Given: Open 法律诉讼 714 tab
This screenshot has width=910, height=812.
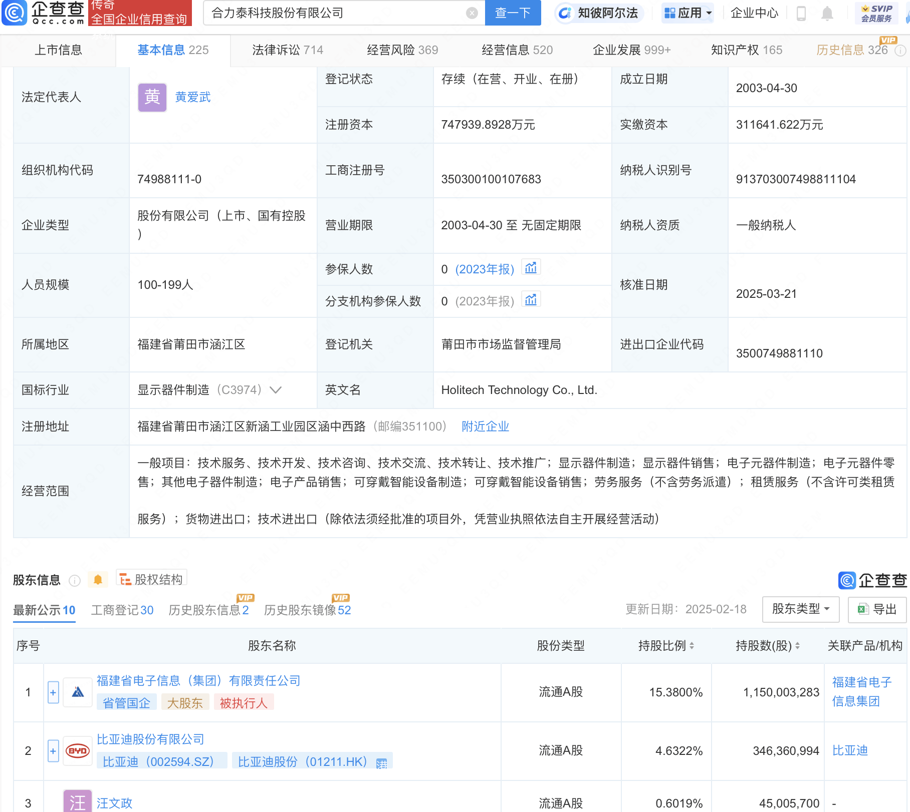Looking at the screenshot, I should [x=288, y=50].
